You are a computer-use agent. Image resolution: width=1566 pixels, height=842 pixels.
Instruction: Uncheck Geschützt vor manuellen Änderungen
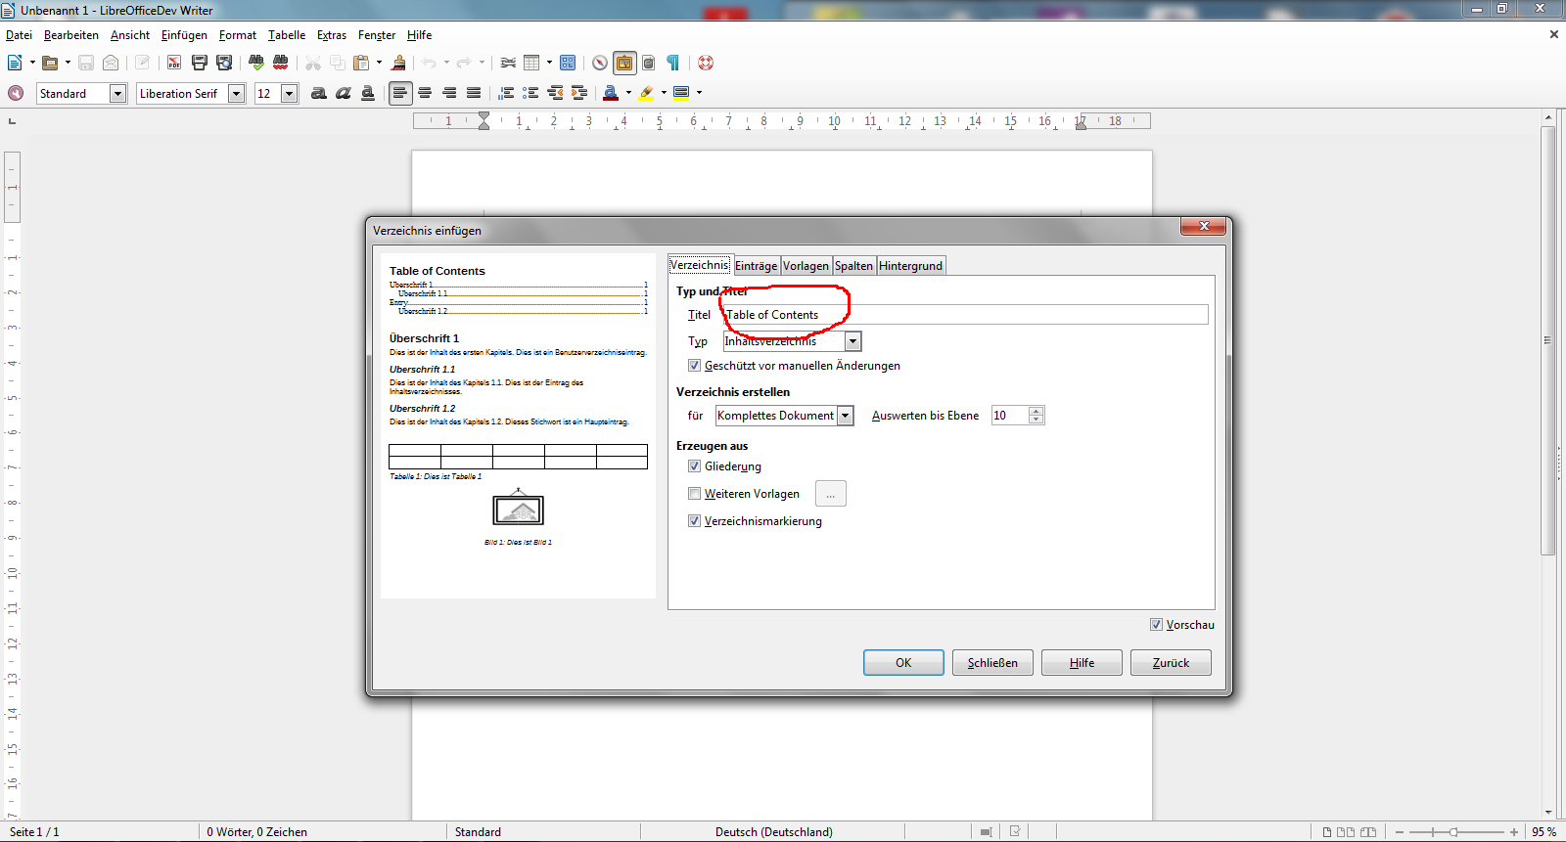(694, 366)
